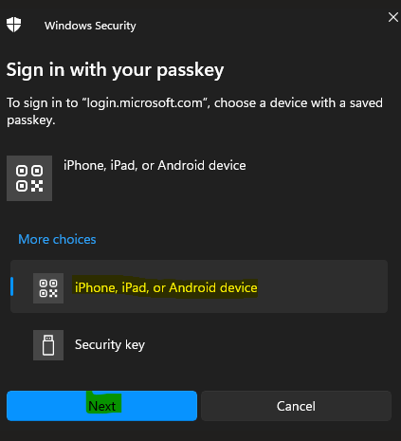The width and height of the screenshot is (401, 441).
Task: Click the top iPhone, iPad, or Android device label
Action: point(155,165)
